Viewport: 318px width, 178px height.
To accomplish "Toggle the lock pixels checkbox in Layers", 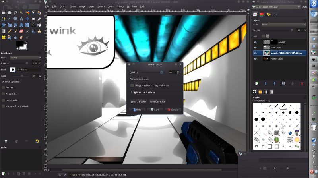I will point(263,36).
